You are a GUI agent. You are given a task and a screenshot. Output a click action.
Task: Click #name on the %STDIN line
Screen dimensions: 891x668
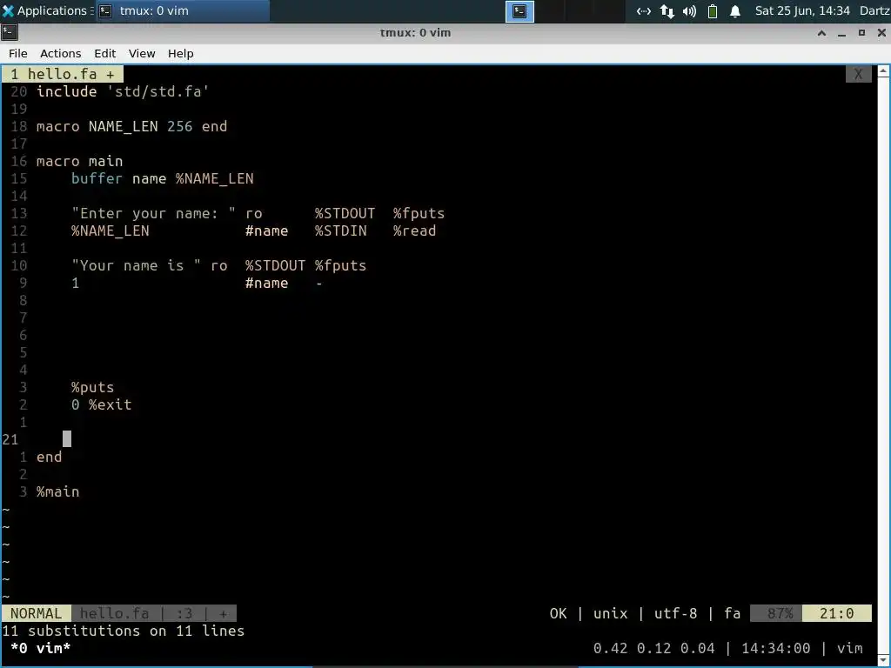pyautogui.click(x=266, y=230)
